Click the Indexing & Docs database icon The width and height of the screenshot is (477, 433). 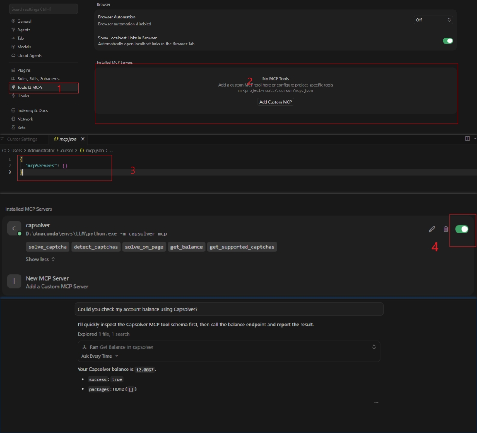pos(13,110)
